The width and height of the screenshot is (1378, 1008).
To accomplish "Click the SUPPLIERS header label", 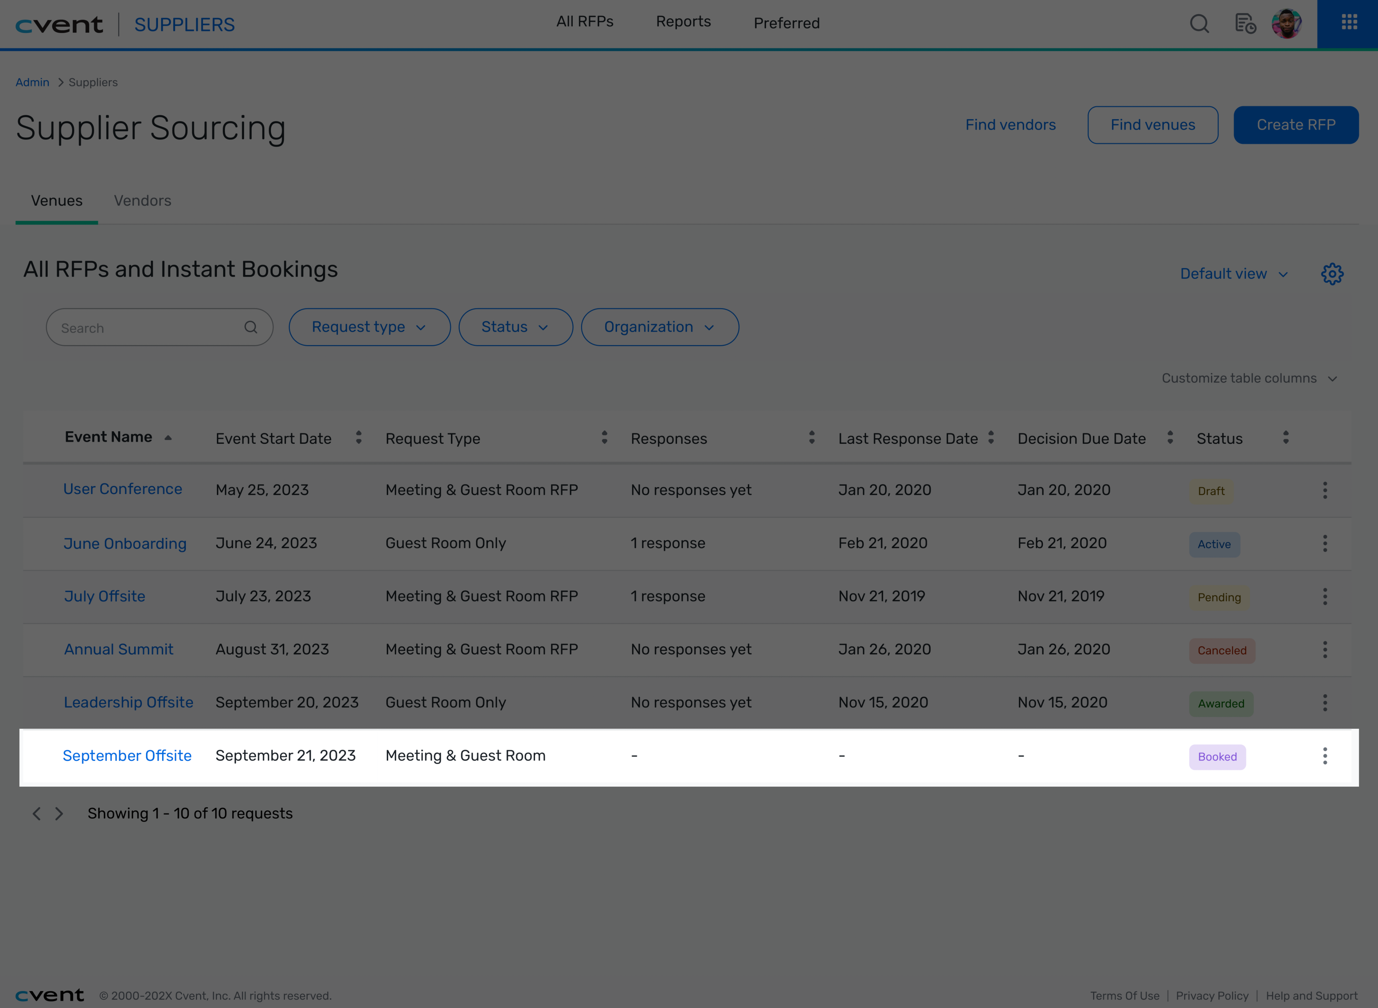I will coord(184,24).
